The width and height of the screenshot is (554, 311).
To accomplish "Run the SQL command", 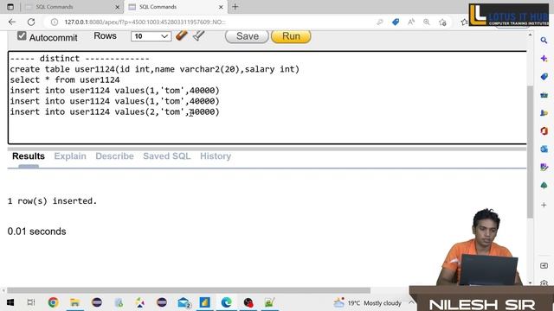I will pos(291,36).
